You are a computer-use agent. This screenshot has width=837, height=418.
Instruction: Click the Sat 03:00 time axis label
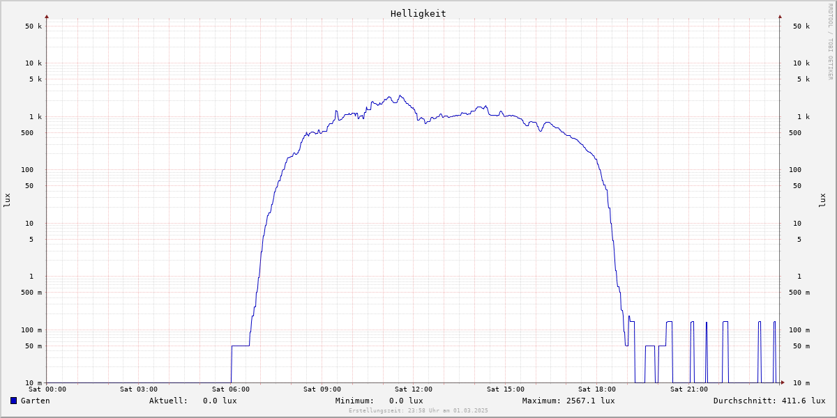[139, 389]
